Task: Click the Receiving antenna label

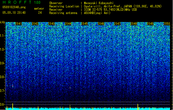Action: click(63, 13)
